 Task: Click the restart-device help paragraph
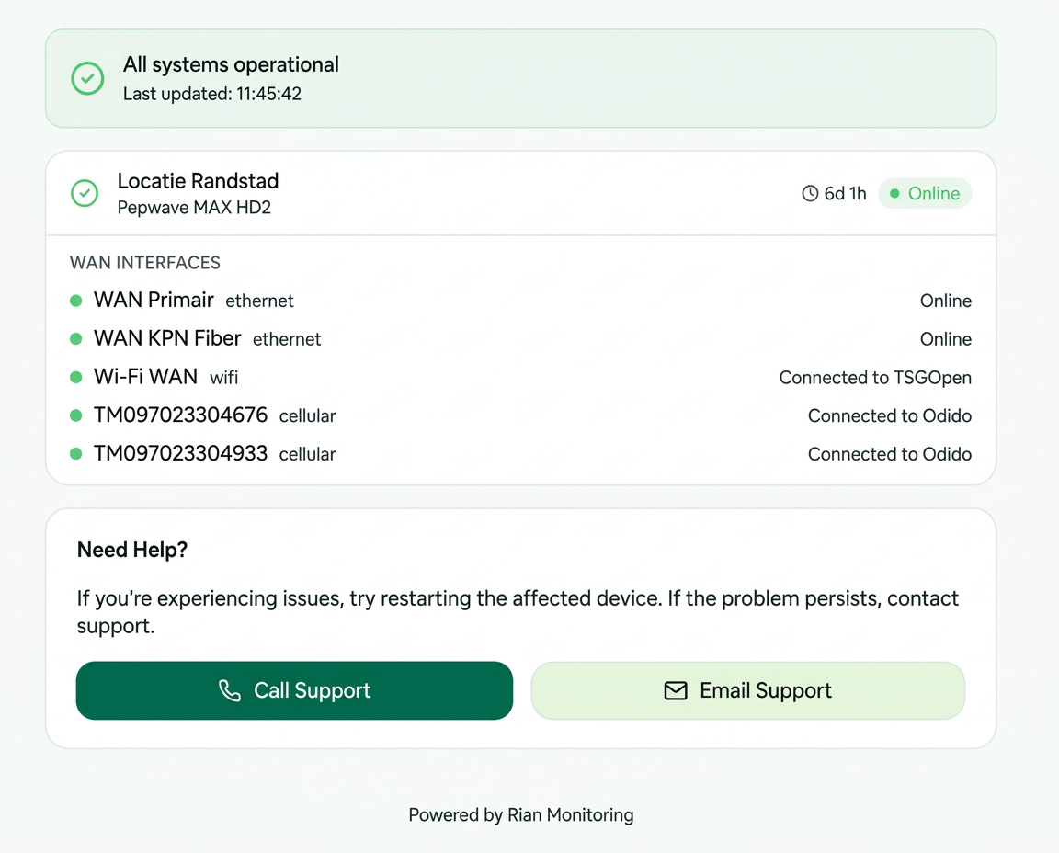pos(518,612)
